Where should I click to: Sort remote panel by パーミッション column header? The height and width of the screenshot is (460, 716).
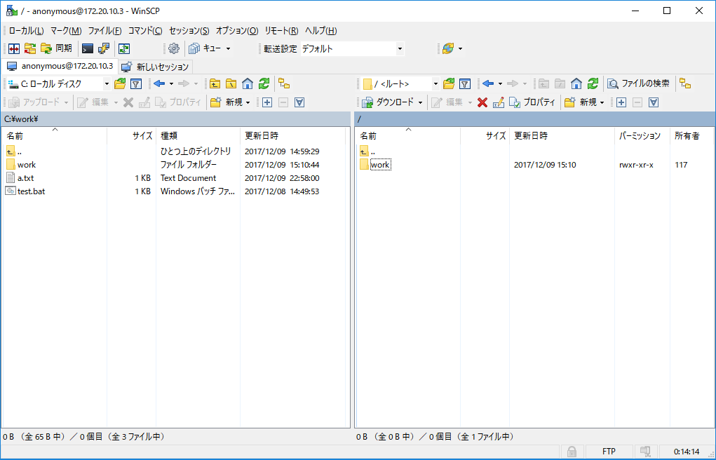(x=642, y=135)
